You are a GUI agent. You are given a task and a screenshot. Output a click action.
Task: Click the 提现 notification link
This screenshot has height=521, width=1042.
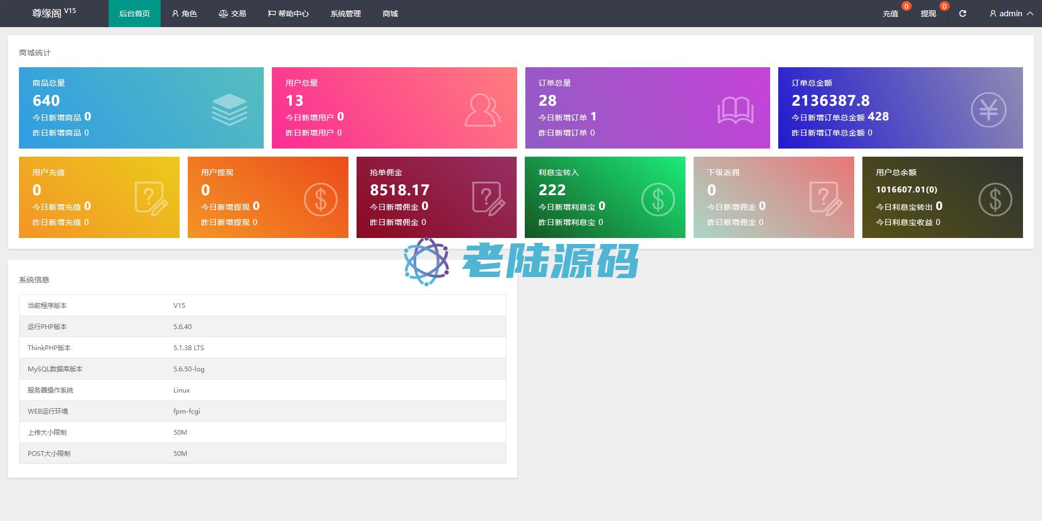coord(928,14)
